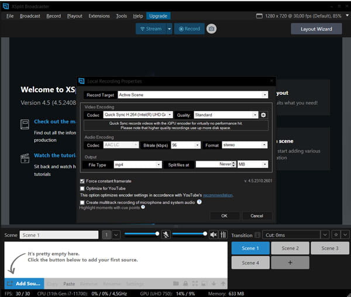Switch to Scene 4
The image size is (351, 297).
[x=250, y=263]
